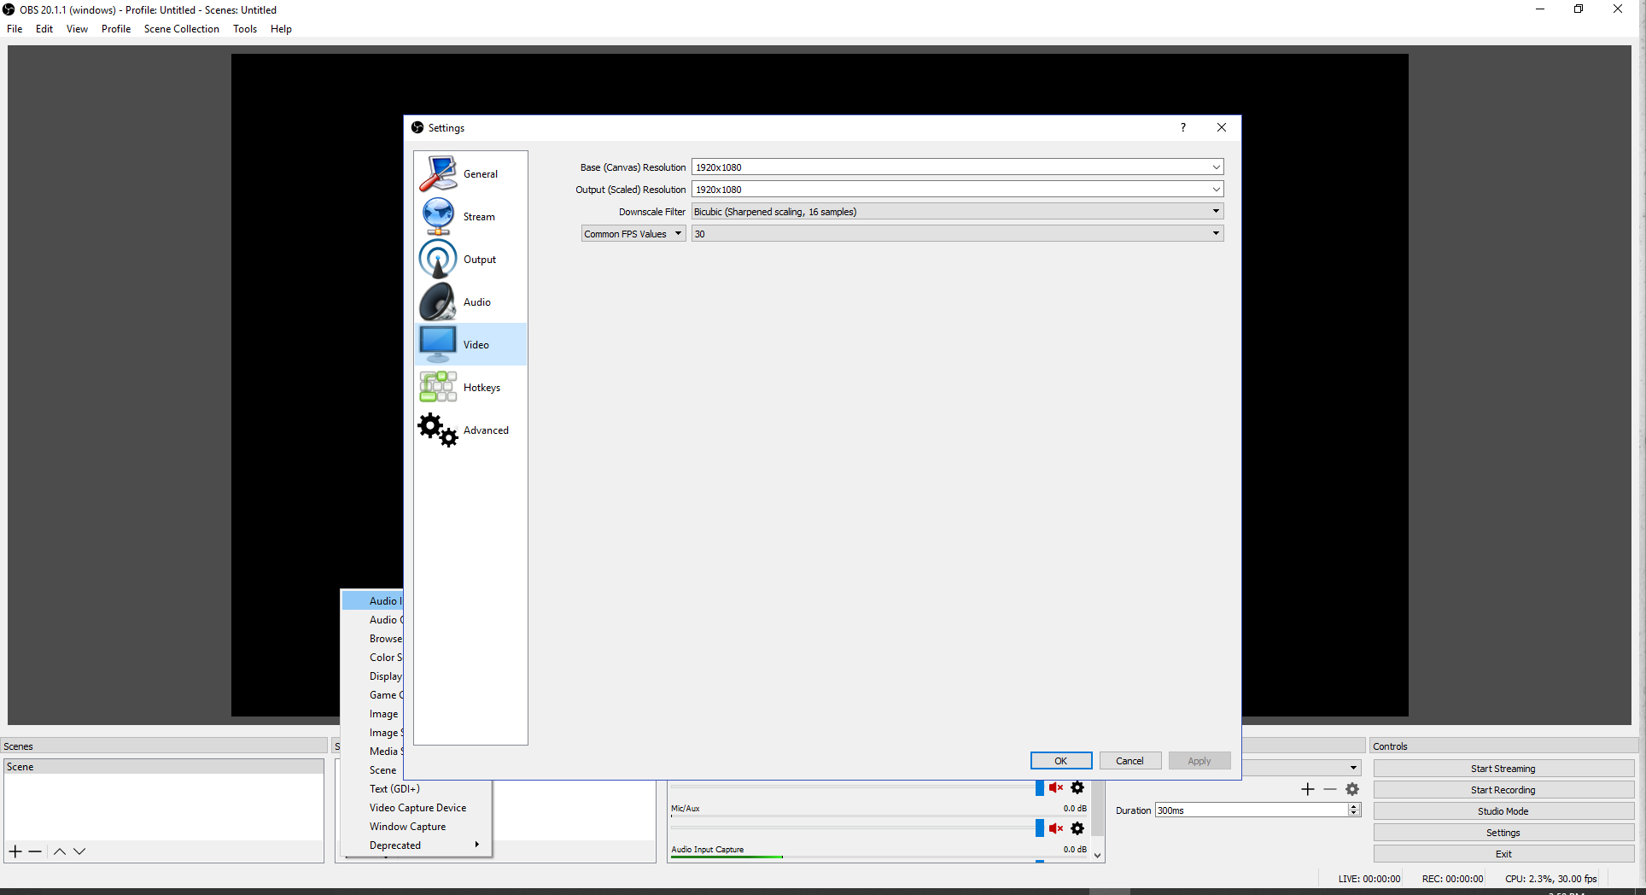
Task: Unmute the Mic/Aux channel speaker icon
Action: (1056, 828)
